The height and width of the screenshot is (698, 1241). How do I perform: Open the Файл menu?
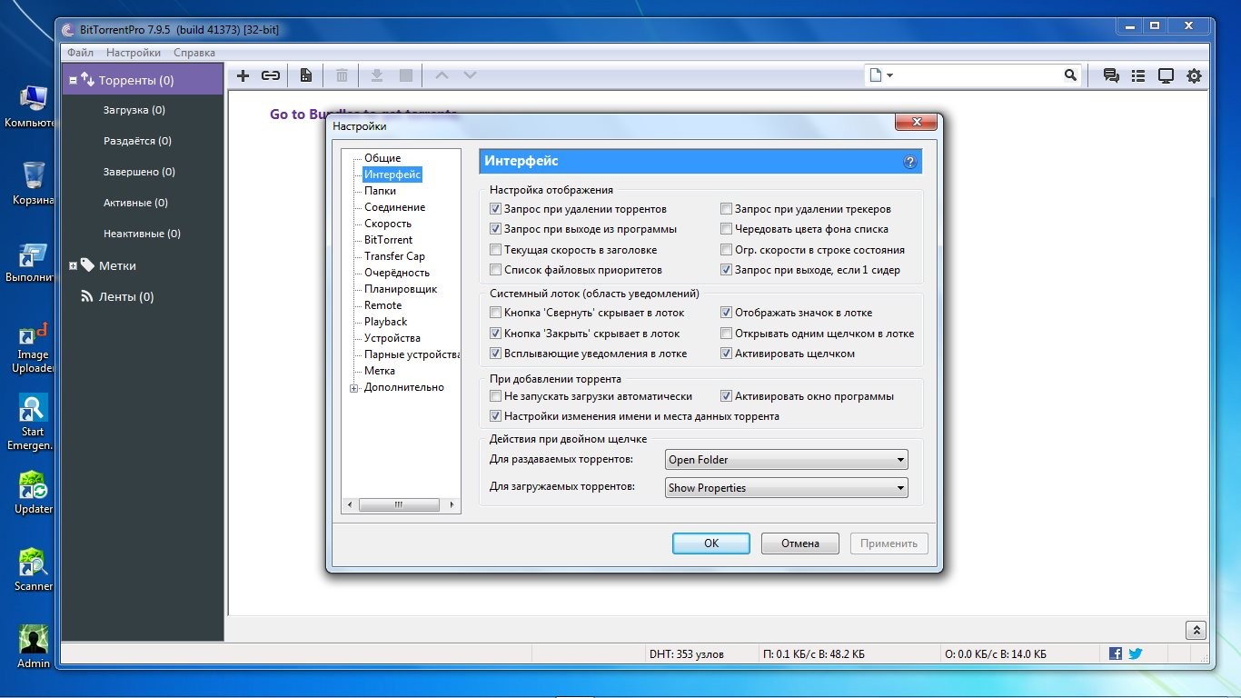pos(80,53)
